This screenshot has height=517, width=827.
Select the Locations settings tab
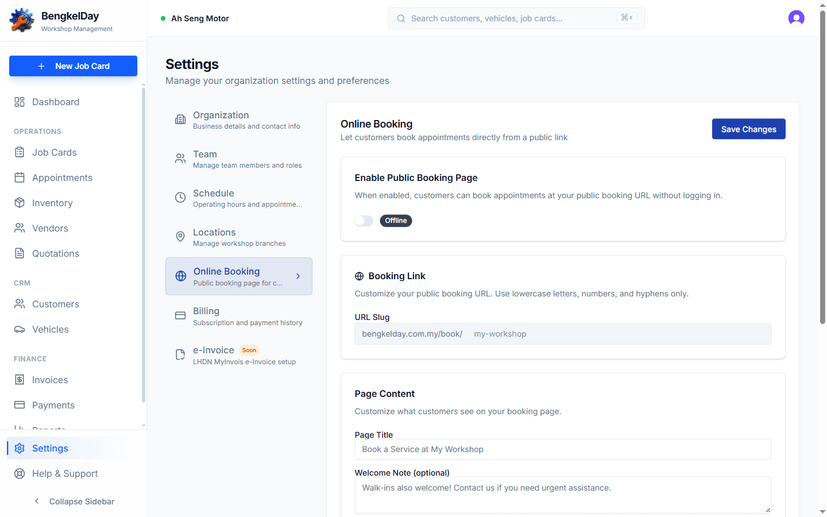[239, 237]
